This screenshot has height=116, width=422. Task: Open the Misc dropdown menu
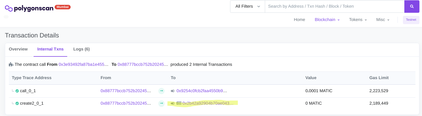pos(383,20)
